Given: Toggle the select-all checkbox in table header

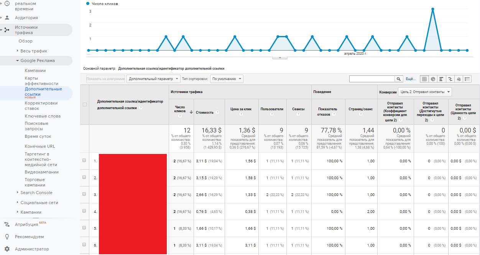Looking at the screenshot, I should point(85,105).
